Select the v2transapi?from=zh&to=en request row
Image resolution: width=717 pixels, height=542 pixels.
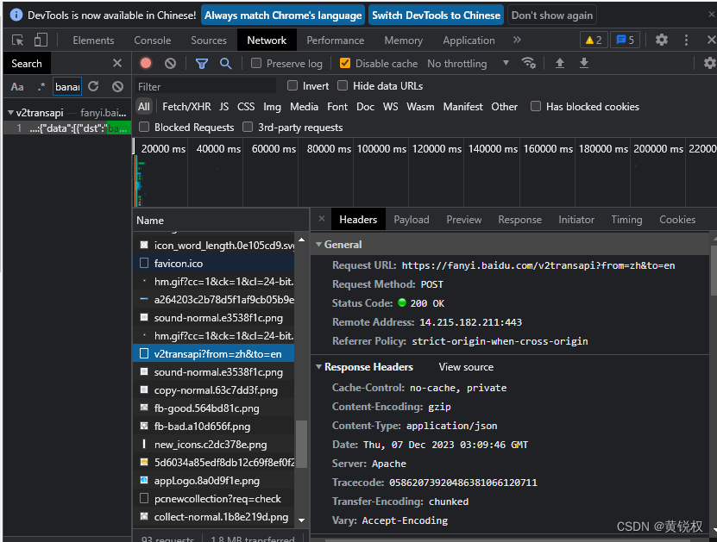(x=213, y=354)
